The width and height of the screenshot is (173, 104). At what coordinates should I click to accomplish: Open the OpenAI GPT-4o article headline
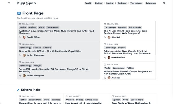click(x=50, y=51)
